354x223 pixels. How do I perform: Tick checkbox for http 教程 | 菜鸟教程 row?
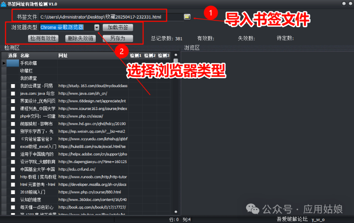click(13, 177)
